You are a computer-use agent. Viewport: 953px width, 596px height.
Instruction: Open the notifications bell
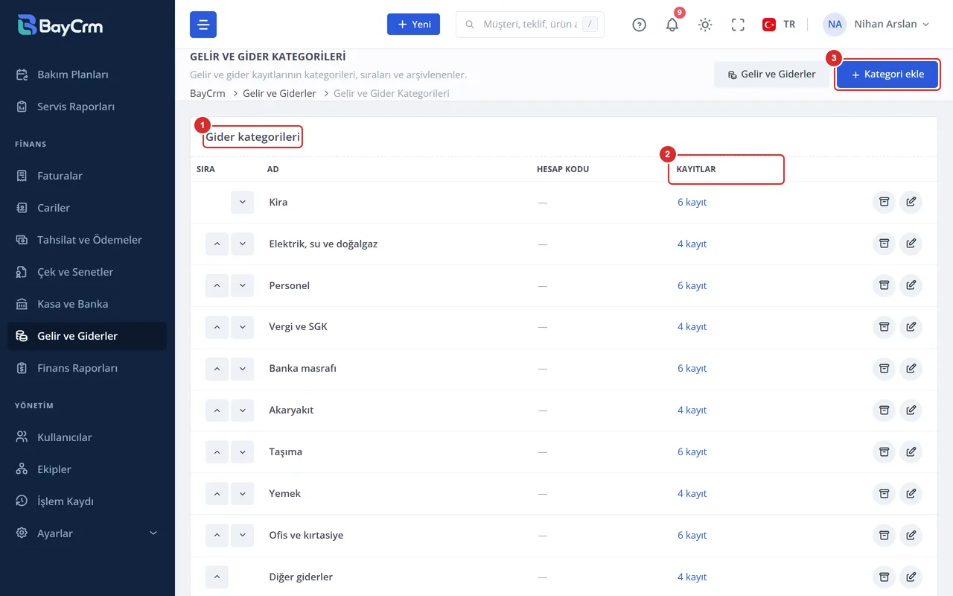point(672,25)
